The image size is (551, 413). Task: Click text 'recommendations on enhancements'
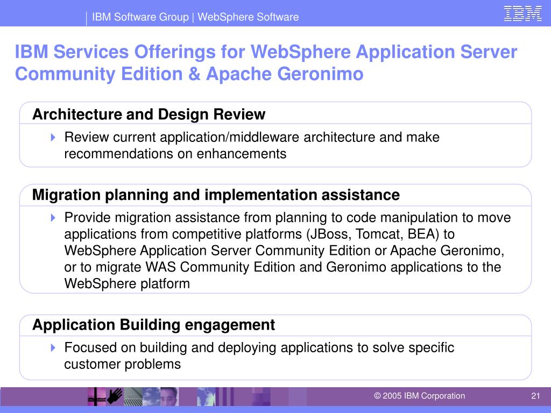coord(175,154)
